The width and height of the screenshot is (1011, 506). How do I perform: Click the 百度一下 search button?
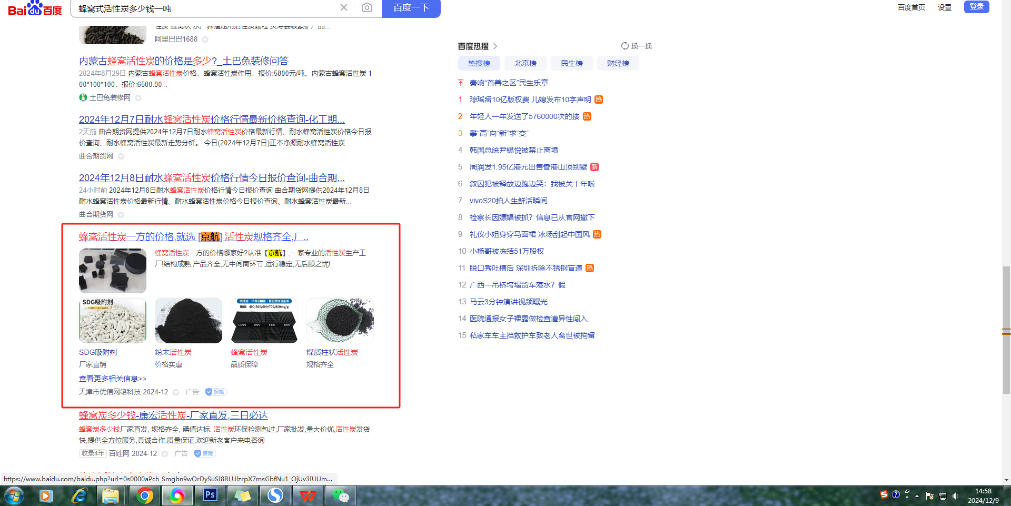[411, 8]
